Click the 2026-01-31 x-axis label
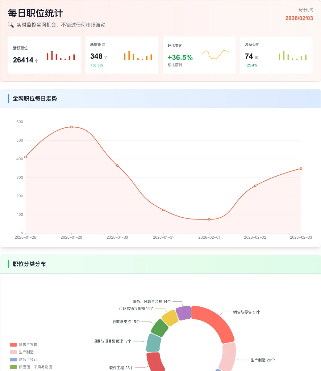This screenshot has width=321, height=371. tap(163, 237)
